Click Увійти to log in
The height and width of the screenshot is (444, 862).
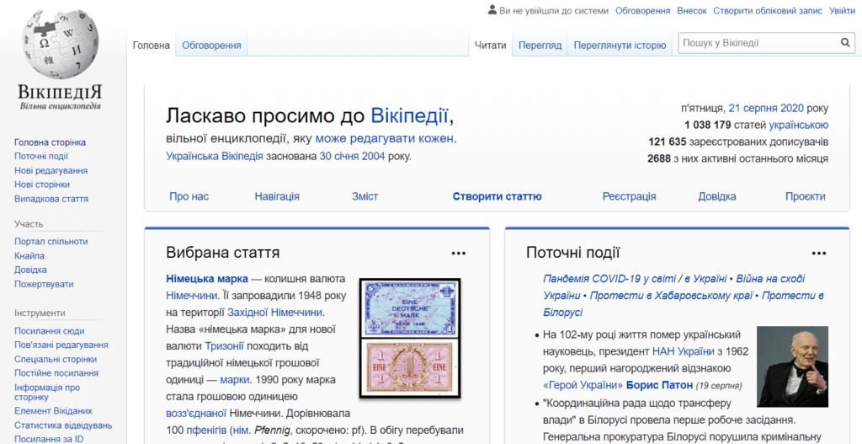(842, 11)
